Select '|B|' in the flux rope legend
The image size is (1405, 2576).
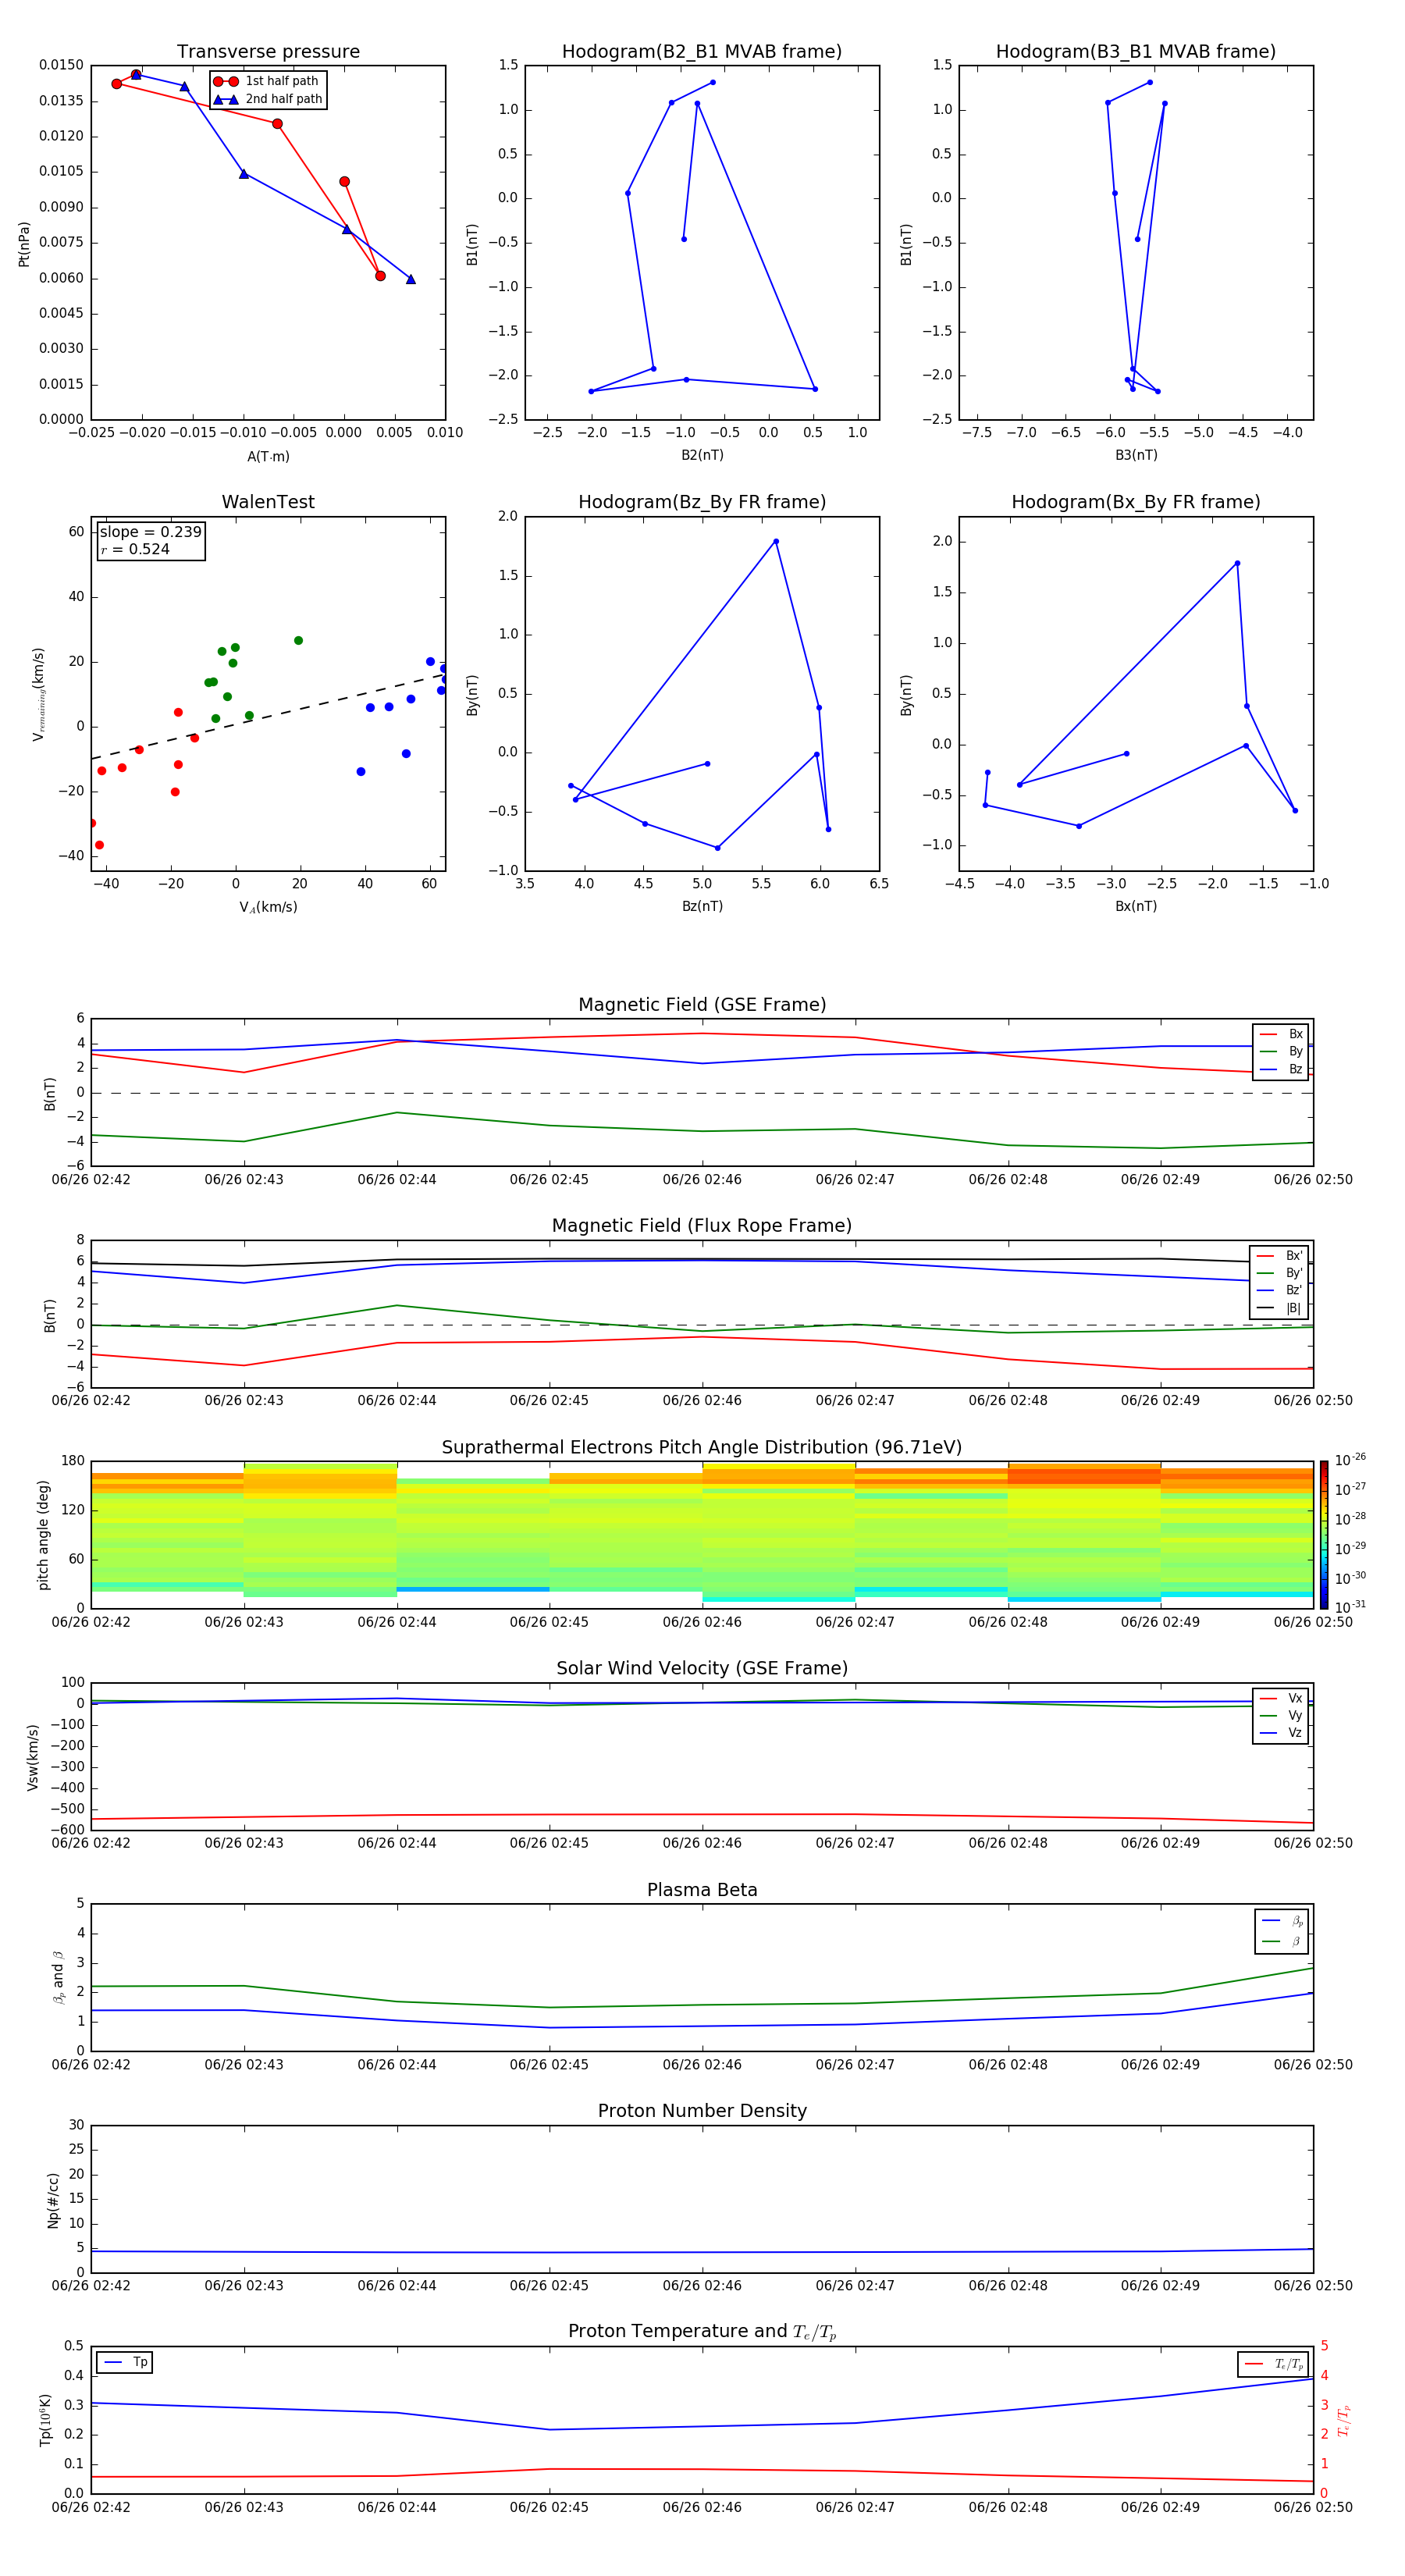[x=1279, y=1309]
